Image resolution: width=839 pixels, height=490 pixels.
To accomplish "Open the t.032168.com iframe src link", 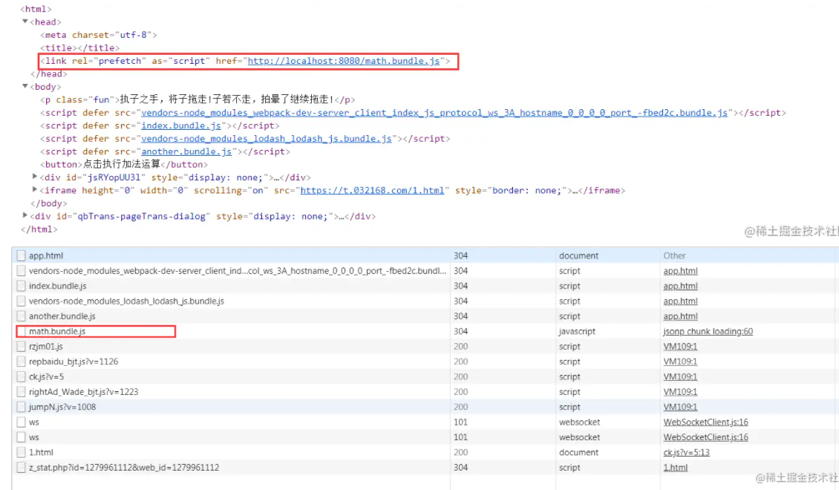I will (x=372, y=191).
